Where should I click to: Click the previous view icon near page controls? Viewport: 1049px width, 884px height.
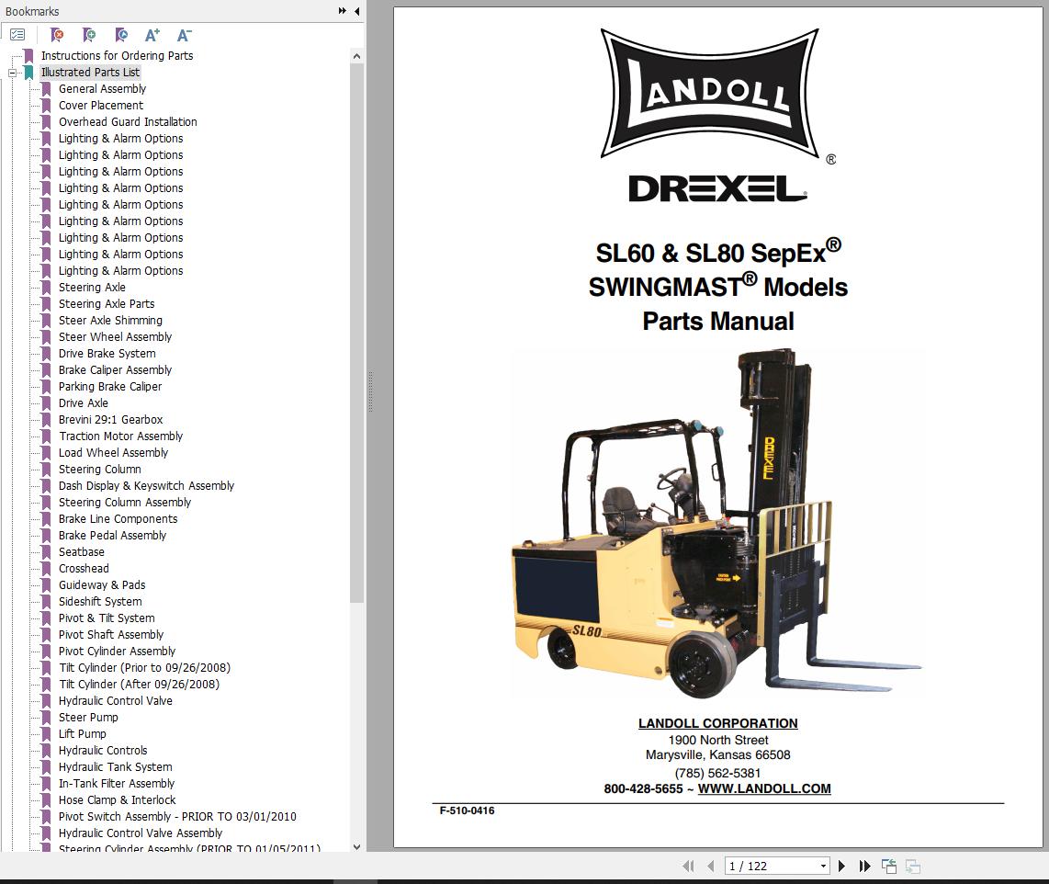click(889, 866)
